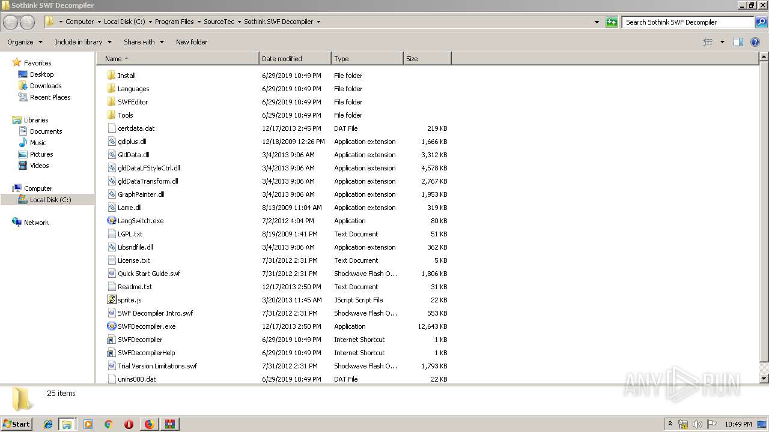Open Opera from the taskbar
Viewport: 769px width, 432px height.
tap(129, 424)
